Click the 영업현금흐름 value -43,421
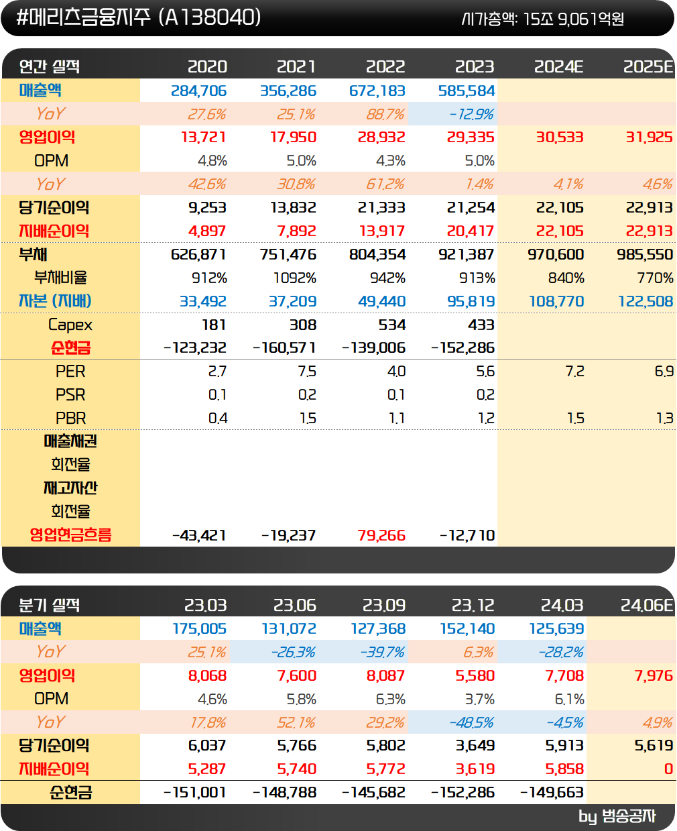The height and width of the screenshot is (831, 677). point(199,535)
